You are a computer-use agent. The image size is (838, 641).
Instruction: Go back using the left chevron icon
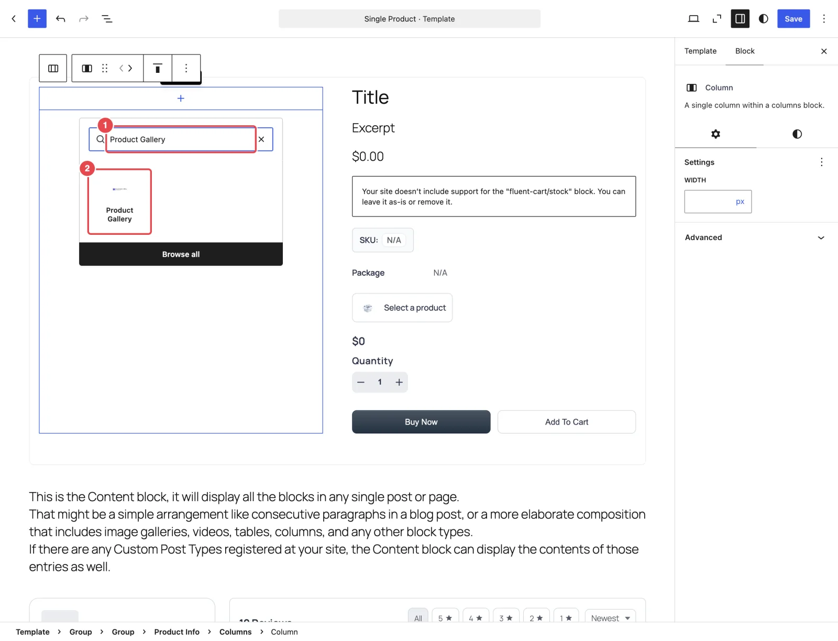point(14,19)
